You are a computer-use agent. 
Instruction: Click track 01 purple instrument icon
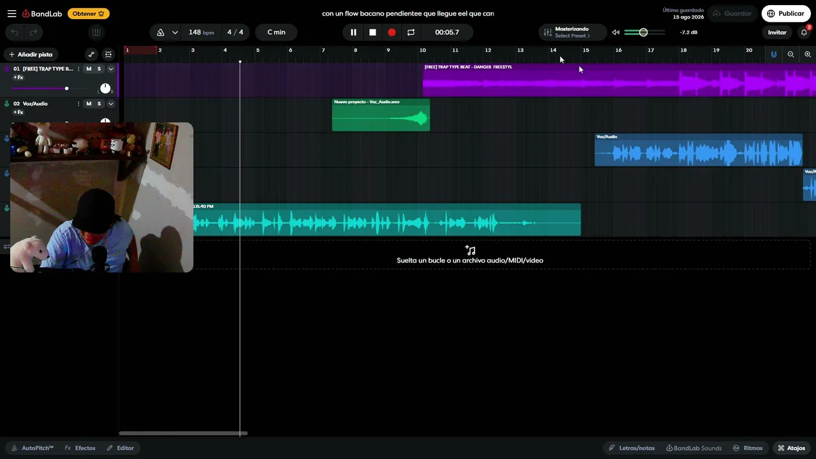point(7,69)
